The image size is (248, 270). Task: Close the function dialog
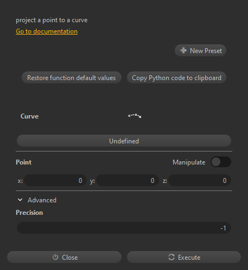click(64, 257)
